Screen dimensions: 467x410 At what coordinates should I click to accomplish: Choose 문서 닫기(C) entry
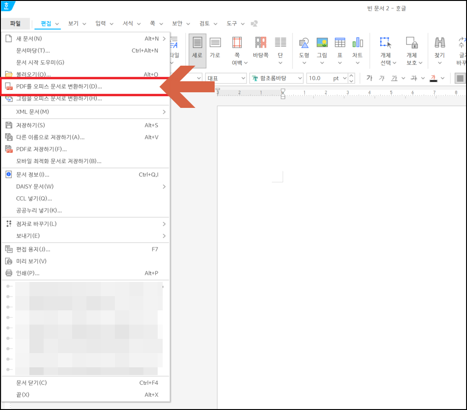[85, 382]
